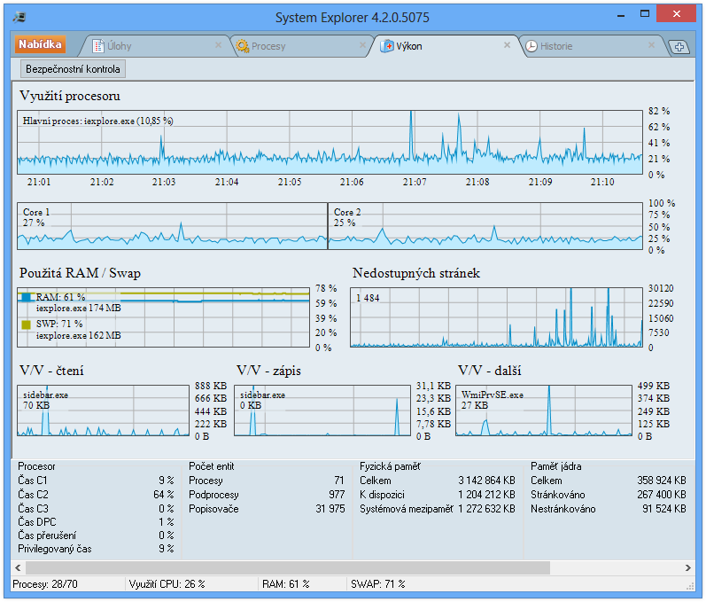Click status bar 'SWAP: 71 %'
This screenshot has height=602, width=706.
pos(377,584)
